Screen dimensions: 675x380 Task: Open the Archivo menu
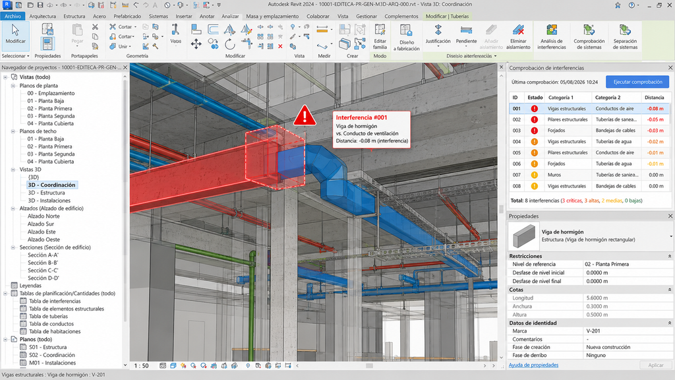13,16
